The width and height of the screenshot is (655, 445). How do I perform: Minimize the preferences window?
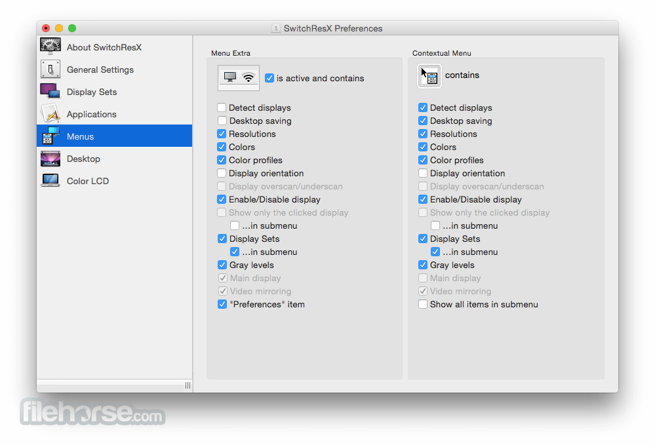tap(59, 28)
